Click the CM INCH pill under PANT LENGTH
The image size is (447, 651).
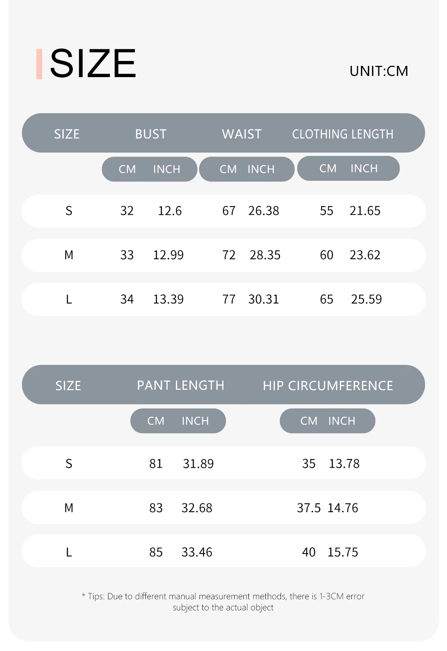pyautogui.click(x=178, y=421)
